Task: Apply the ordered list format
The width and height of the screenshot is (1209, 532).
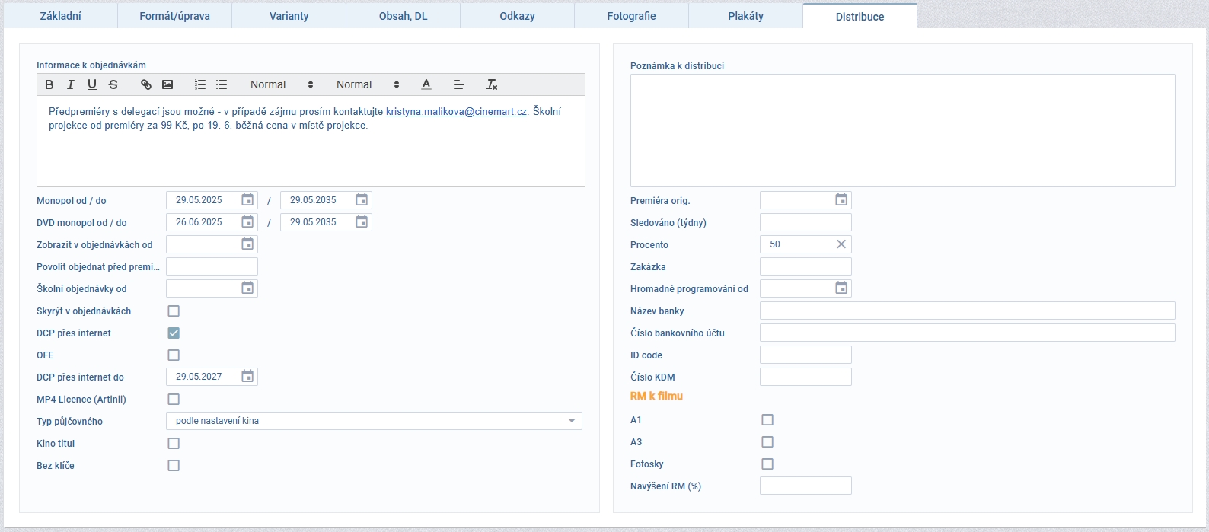Action: point(200,84)
